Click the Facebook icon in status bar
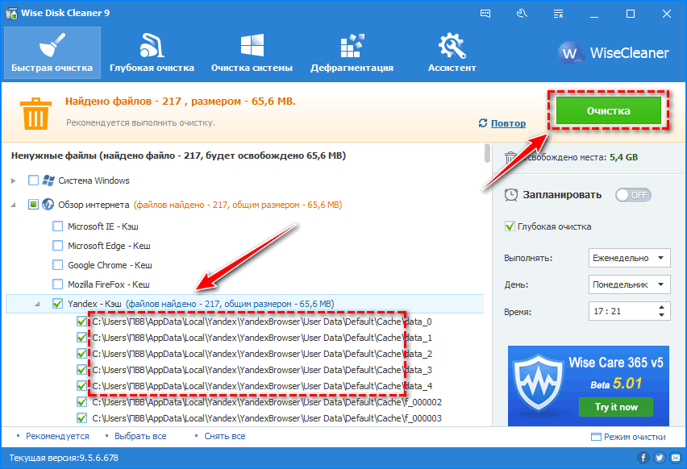The image size is (687, 469). [x=643, y=458]
